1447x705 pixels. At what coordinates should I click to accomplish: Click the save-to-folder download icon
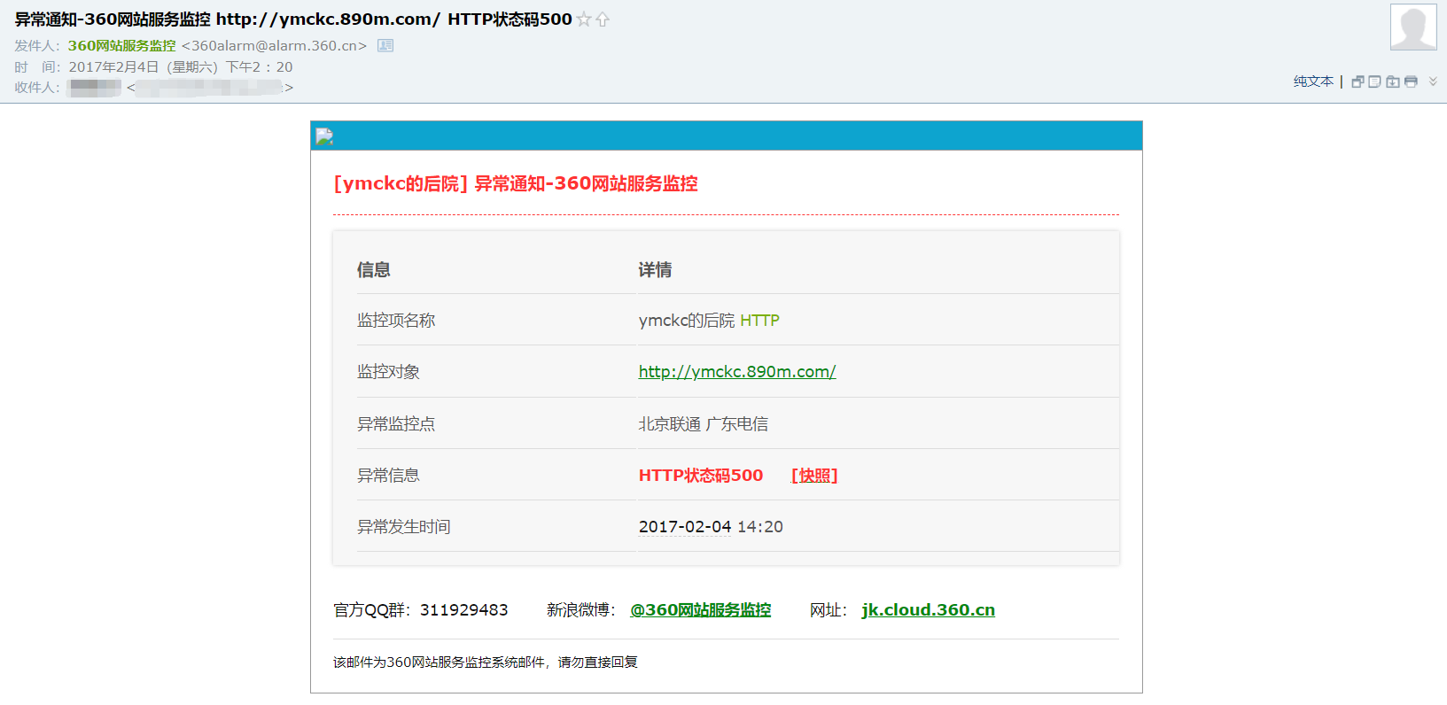click(x=1393, y=81)
